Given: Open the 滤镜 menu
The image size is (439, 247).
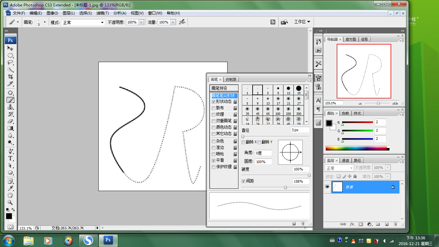Looking at the screenshot, I should (103, 13).
